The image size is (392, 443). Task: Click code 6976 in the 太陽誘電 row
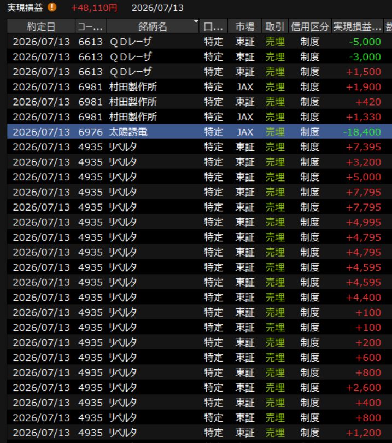click(90, 132)
